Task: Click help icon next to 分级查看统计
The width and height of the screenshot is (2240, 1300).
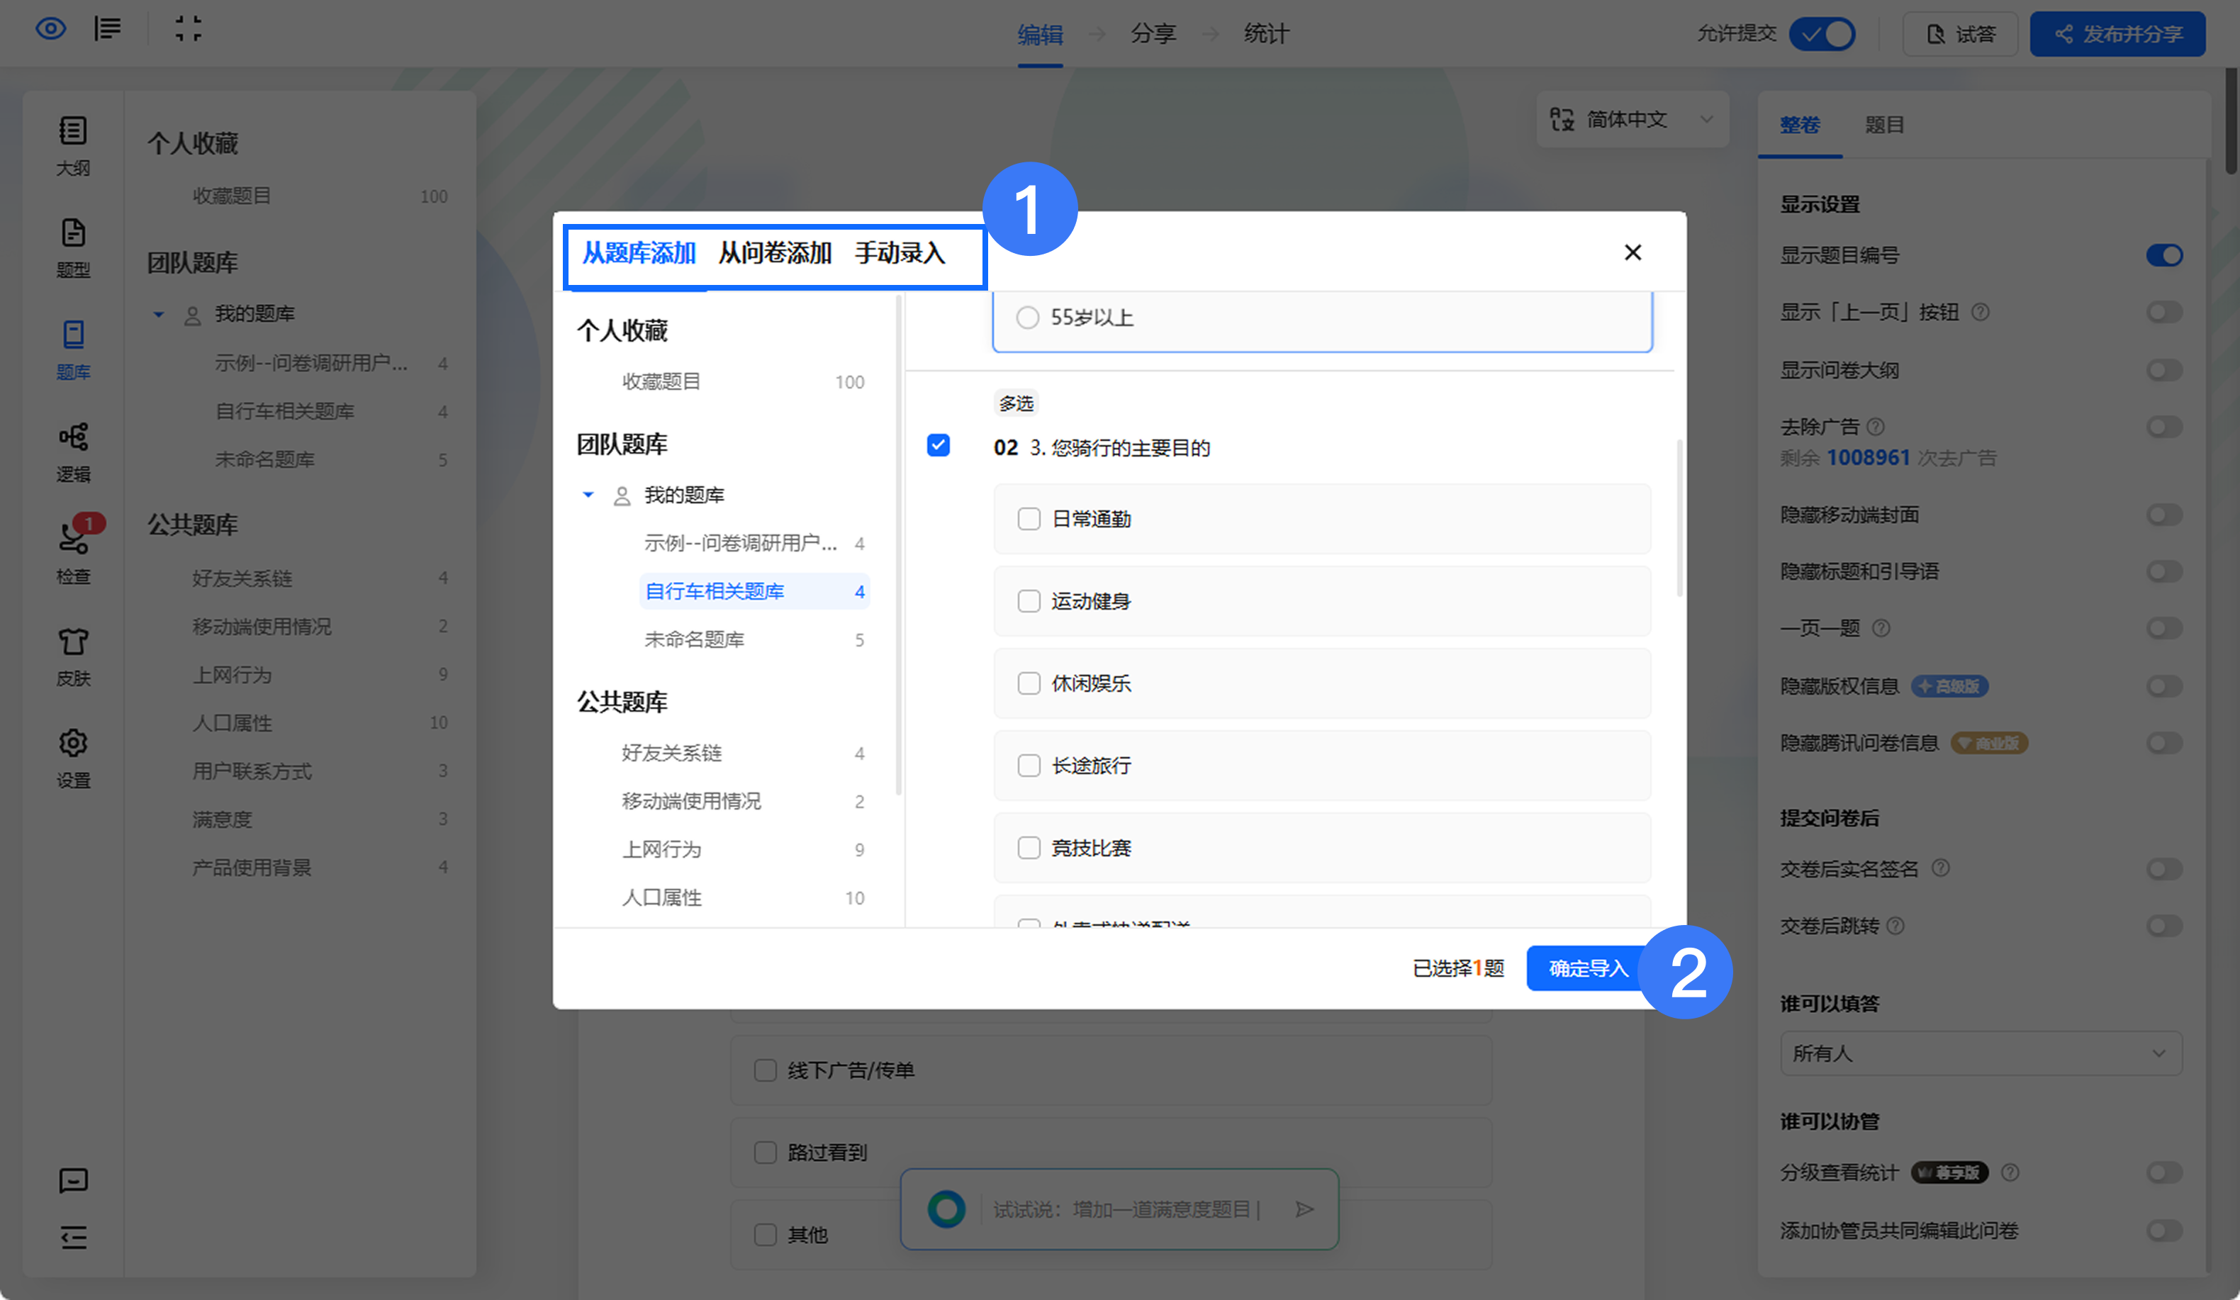Action: click(x=2010, y=1173)
